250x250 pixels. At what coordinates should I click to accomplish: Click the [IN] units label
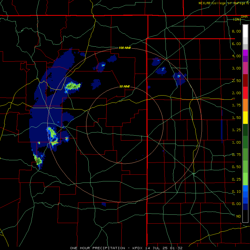237,19
